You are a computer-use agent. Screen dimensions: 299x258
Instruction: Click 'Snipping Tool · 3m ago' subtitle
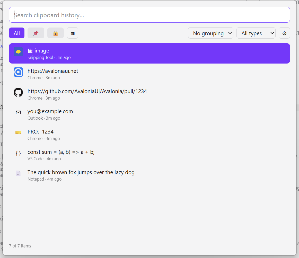[x=49, y=57]
